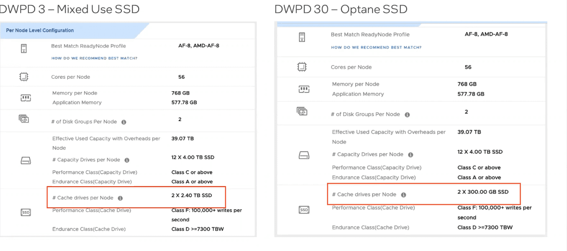Viewport: 567px width, 251px height.
Task: Click the info icon beside Disk Groups, Optane panel
Action: [x=407, y=115]
